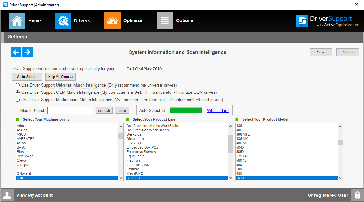This screenshot has width=364, height=202.
Task: Click the user avatar icon at the bottom
Action: coord(7,195)
